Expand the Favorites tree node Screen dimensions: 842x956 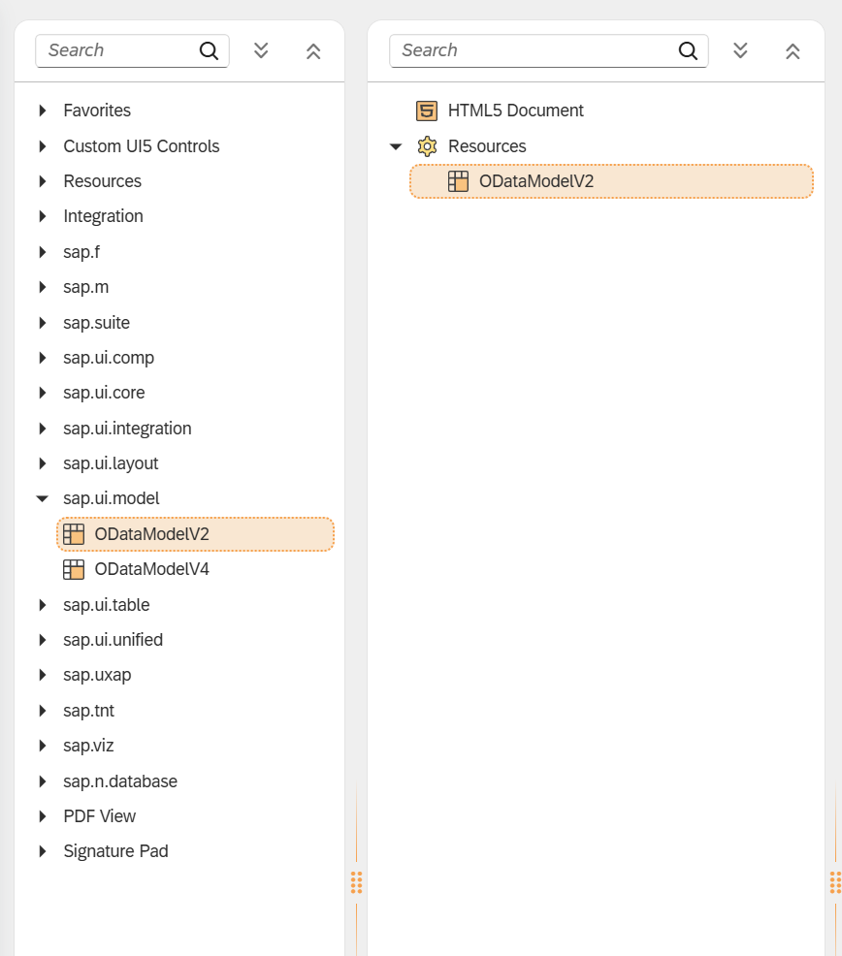click(42, 111)
